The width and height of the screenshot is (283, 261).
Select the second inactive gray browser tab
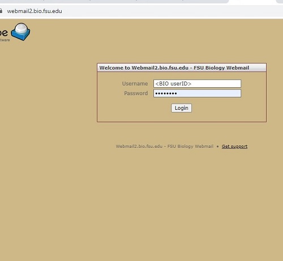point(67,2)
